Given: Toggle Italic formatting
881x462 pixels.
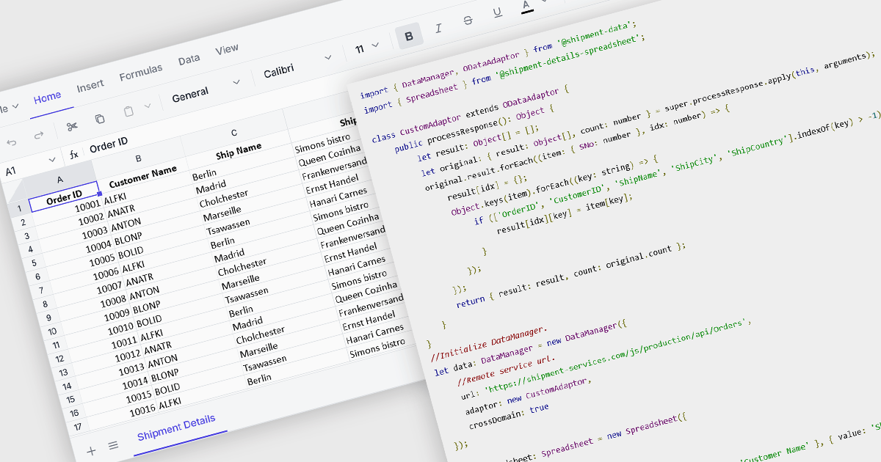Looking at the screenshot, I should 438,29.
